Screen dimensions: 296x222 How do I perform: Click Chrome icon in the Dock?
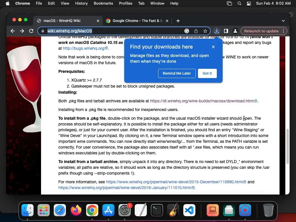coord(92,210)
